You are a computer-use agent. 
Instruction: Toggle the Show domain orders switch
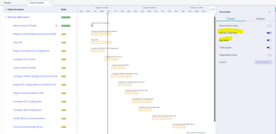269,26
